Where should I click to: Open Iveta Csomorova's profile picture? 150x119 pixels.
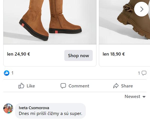pos(8,109)
